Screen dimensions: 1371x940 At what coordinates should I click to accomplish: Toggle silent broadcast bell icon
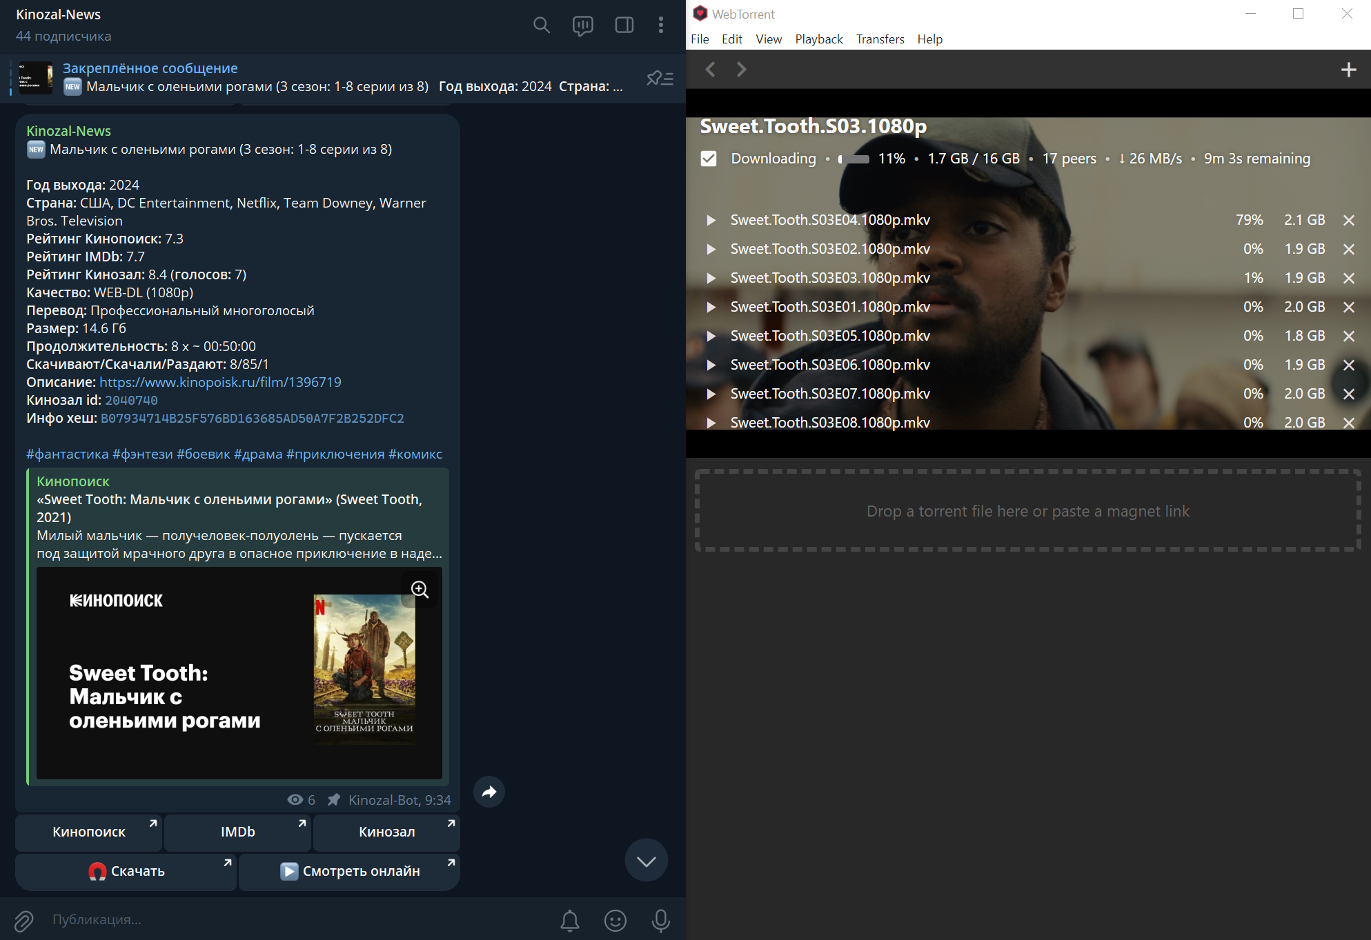coord(570,920)
